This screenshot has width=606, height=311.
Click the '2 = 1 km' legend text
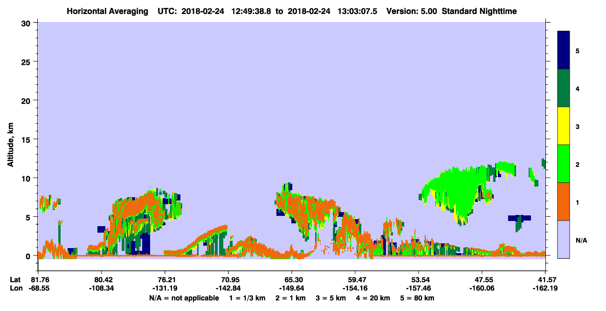(x=291, y=298)
